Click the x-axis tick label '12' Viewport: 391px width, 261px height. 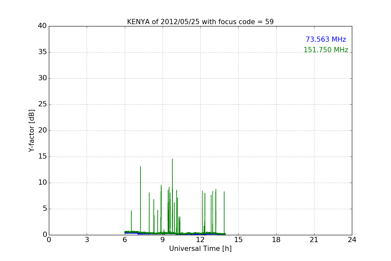pyautogui.click(x=200, y=240)
